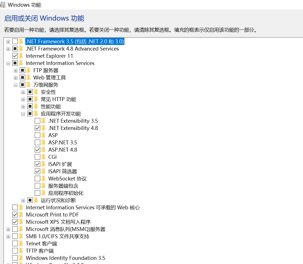The height and width of the screenshot is (264, 303).
Task: Enable the .NET Framework 3.5 checkbox
Action: tap(15, 41)
